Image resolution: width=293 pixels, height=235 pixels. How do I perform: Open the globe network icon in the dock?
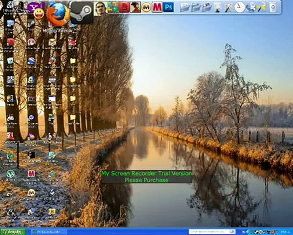point(251,7)
